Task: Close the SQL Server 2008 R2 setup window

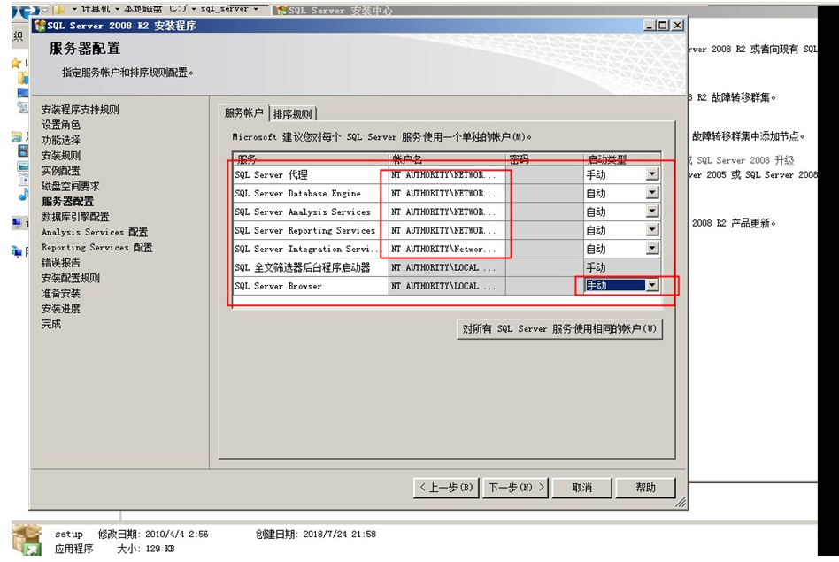Action: (x=677, y=25)
